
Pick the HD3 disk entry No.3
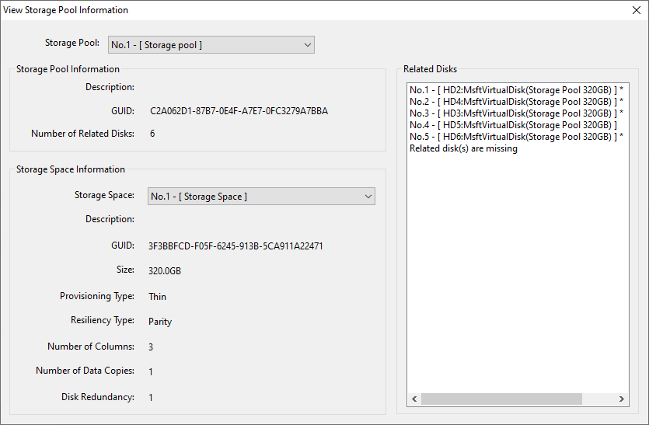coord(516,113)
